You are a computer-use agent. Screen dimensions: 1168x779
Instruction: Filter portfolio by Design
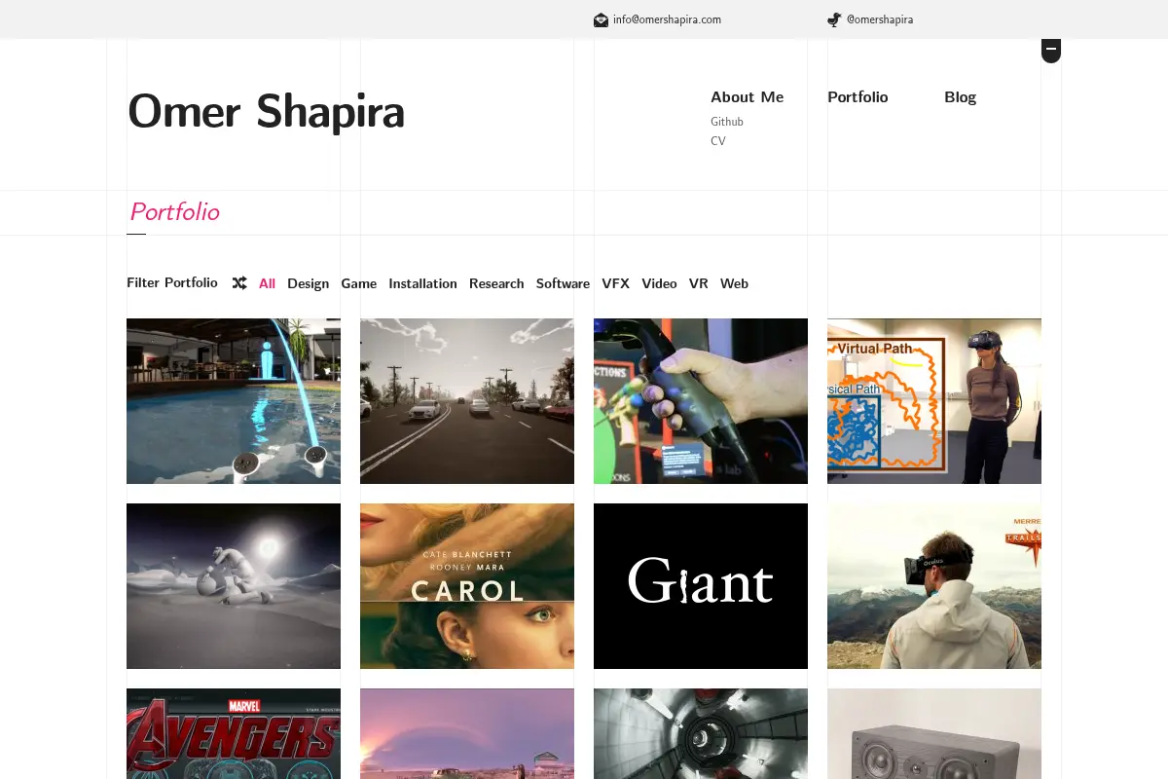point(308,283)
